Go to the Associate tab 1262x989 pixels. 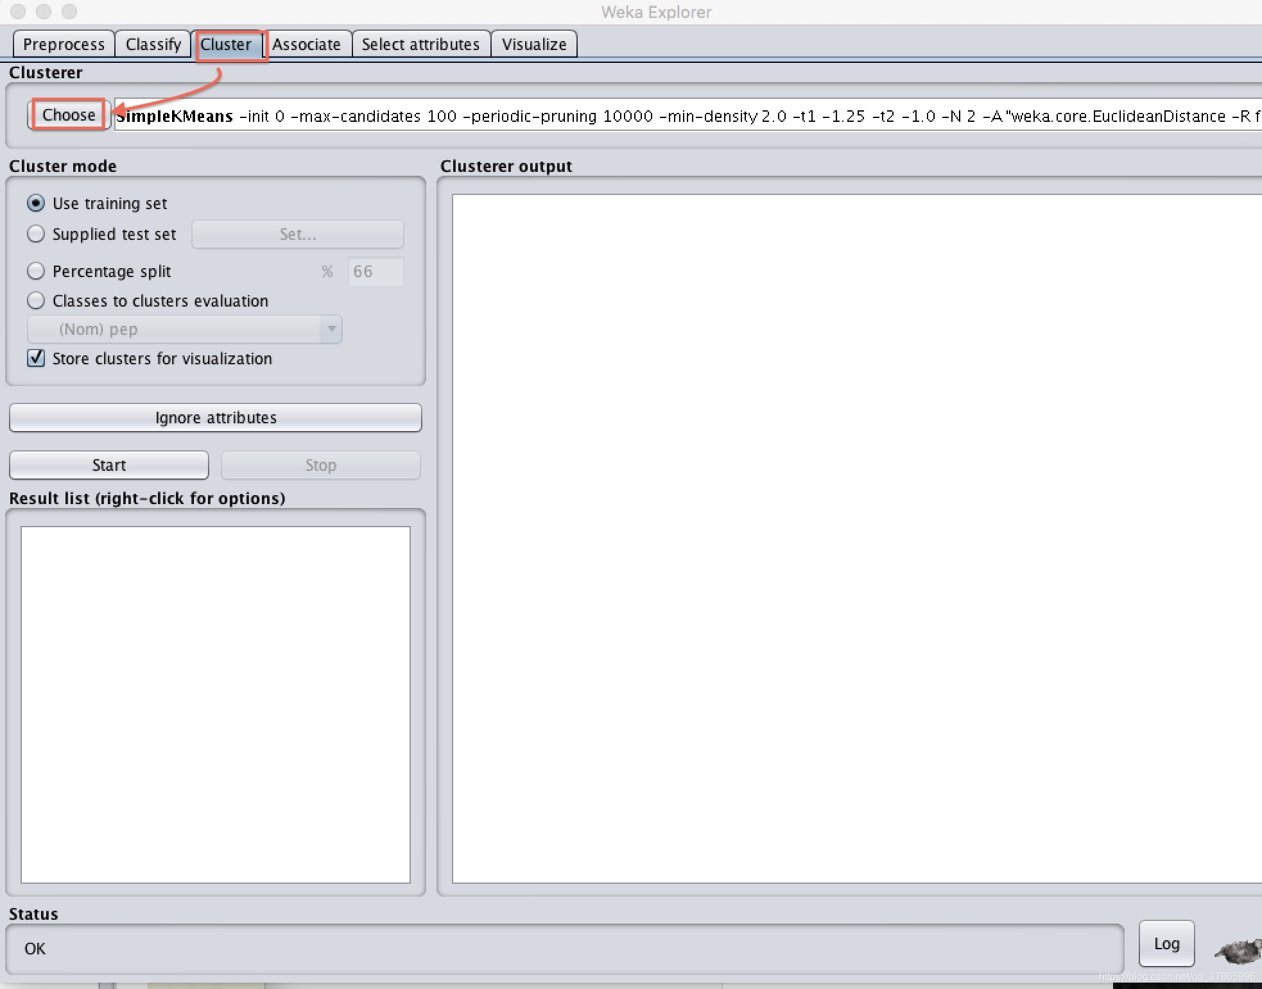pyautogui.click(x=306, y=44)
